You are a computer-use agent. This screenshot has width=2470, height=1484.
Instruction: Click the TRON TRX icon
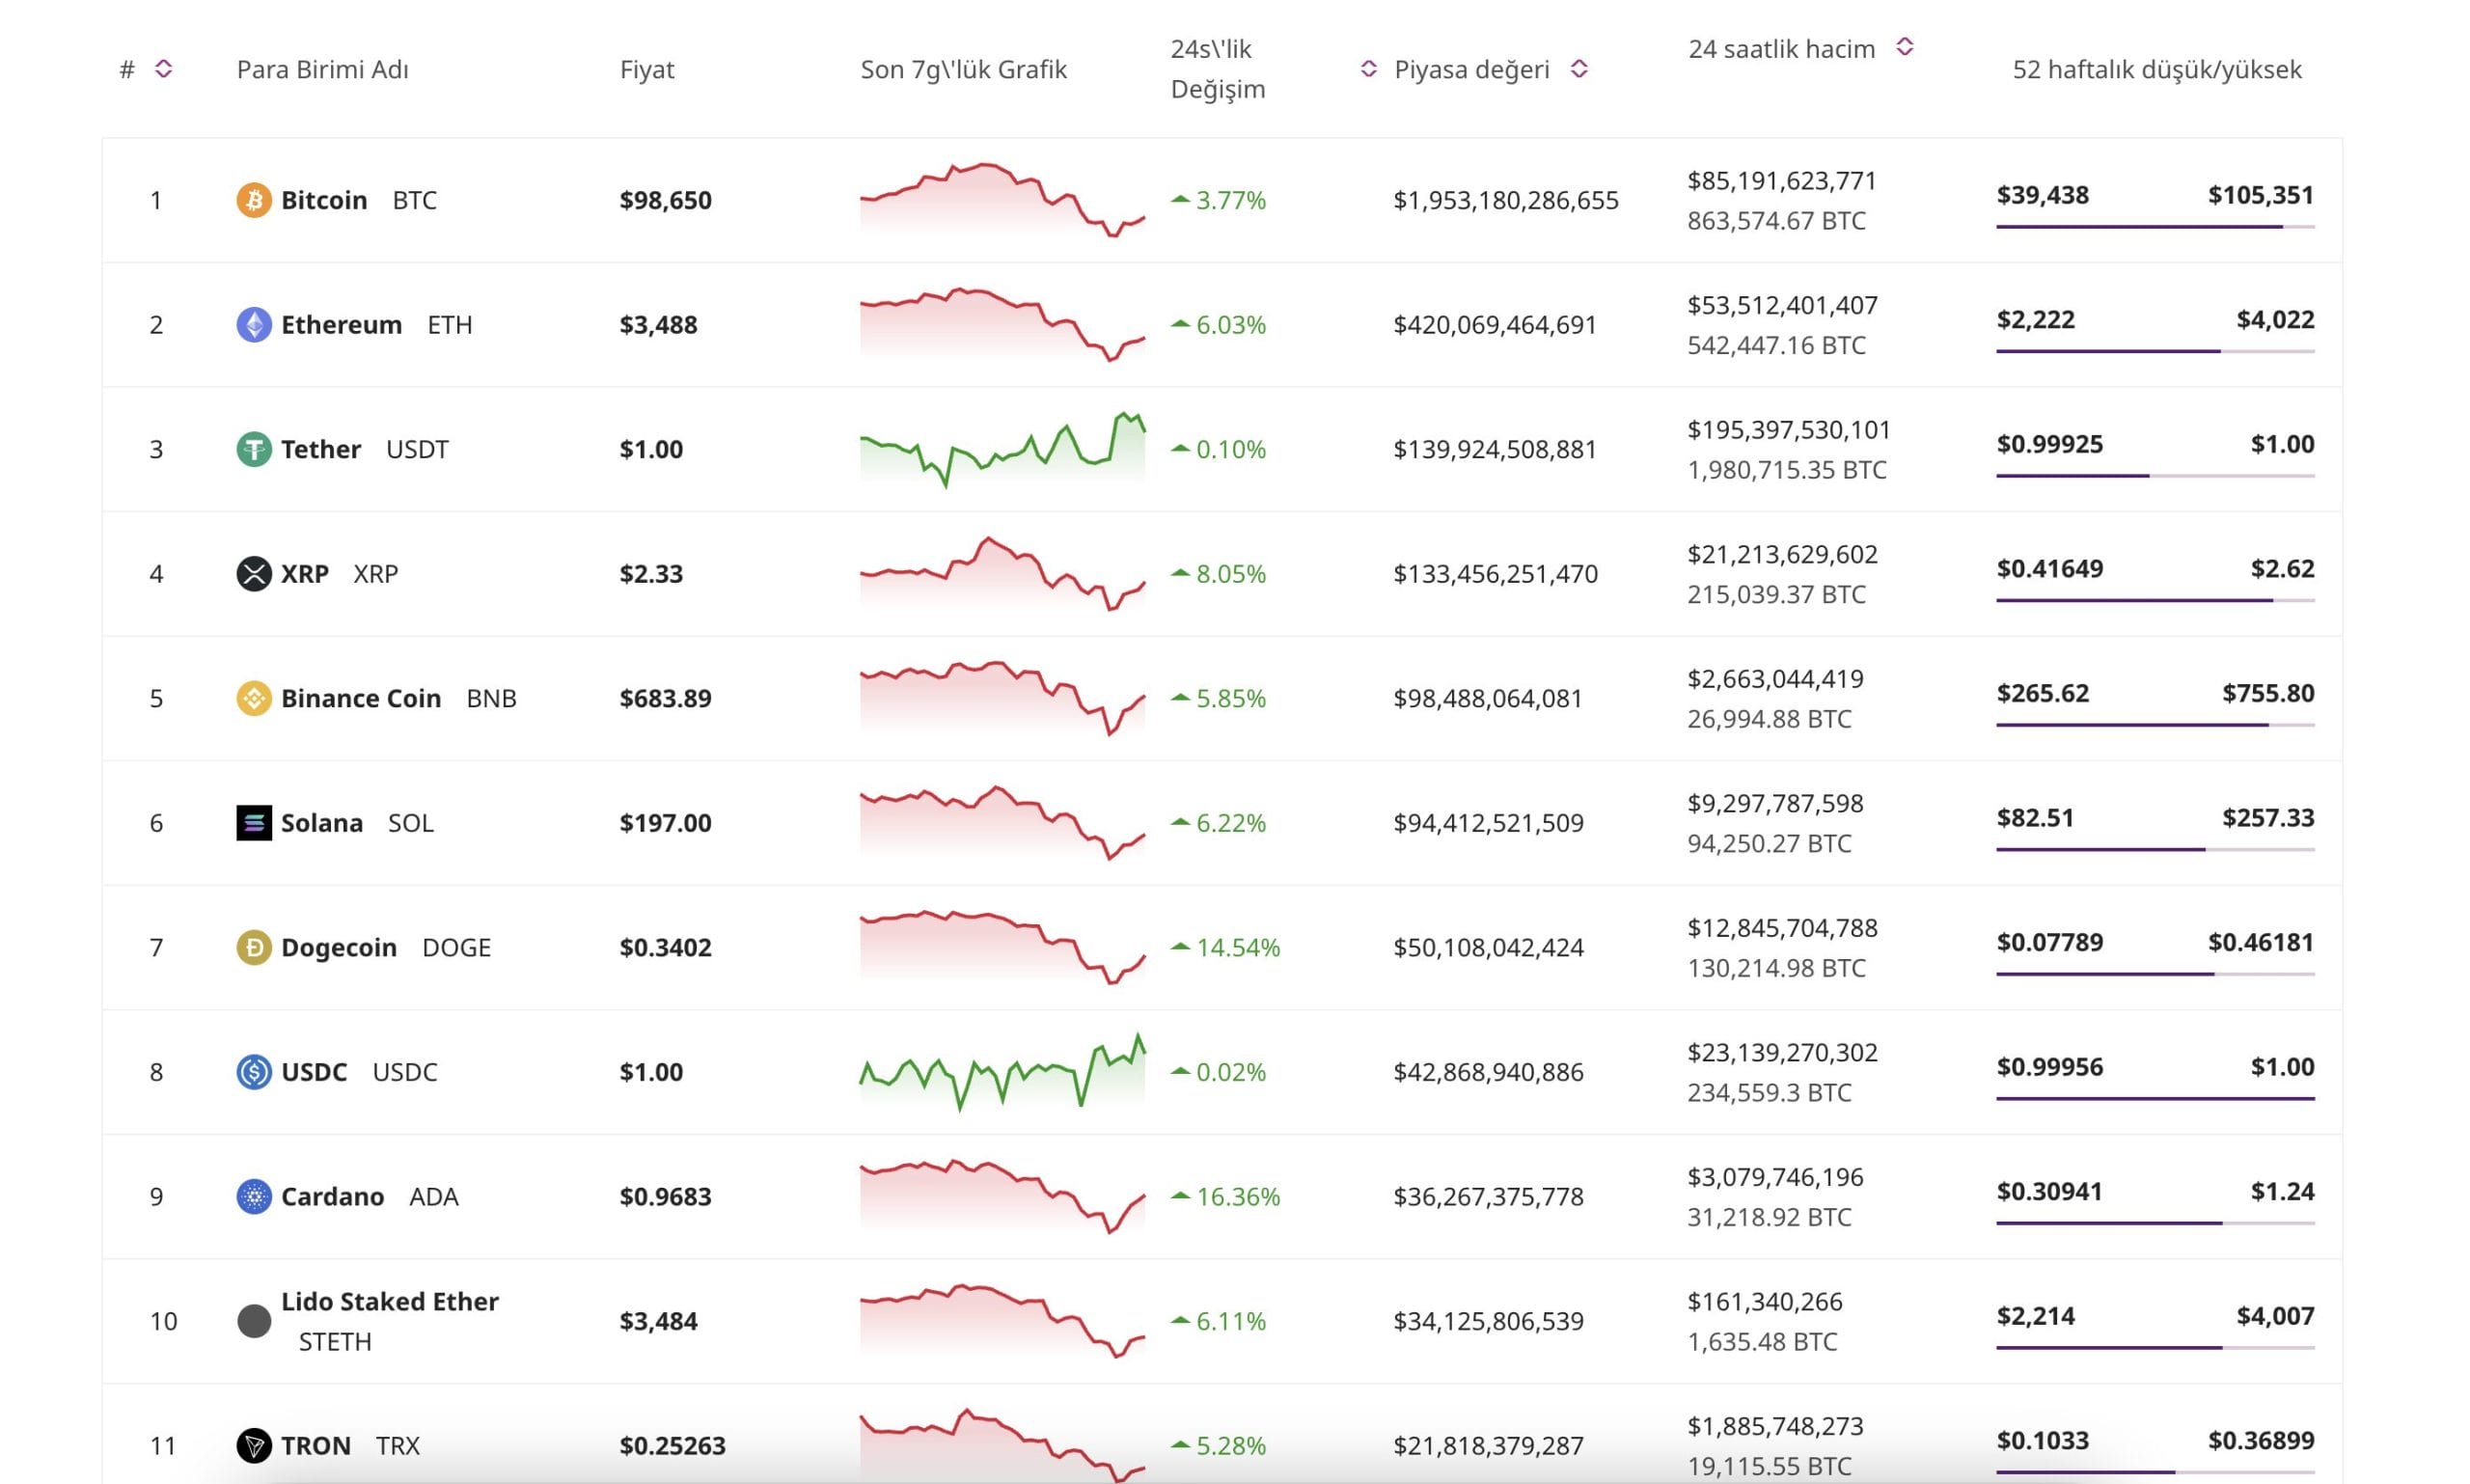pyautogui.click(x=254, y=1445)
